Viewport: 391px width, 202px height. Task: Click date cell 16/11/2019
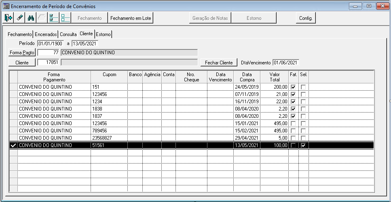pos(247,102)
